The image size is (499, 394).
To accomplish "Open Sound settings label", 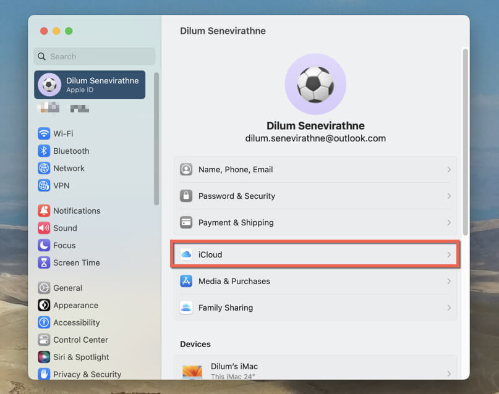I will pos(65,228).
